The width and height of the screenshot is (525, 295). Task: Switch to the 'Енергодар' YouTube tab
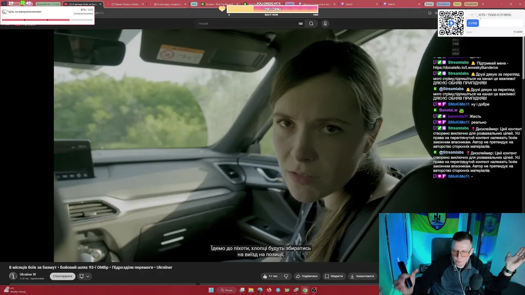(167, 4)
